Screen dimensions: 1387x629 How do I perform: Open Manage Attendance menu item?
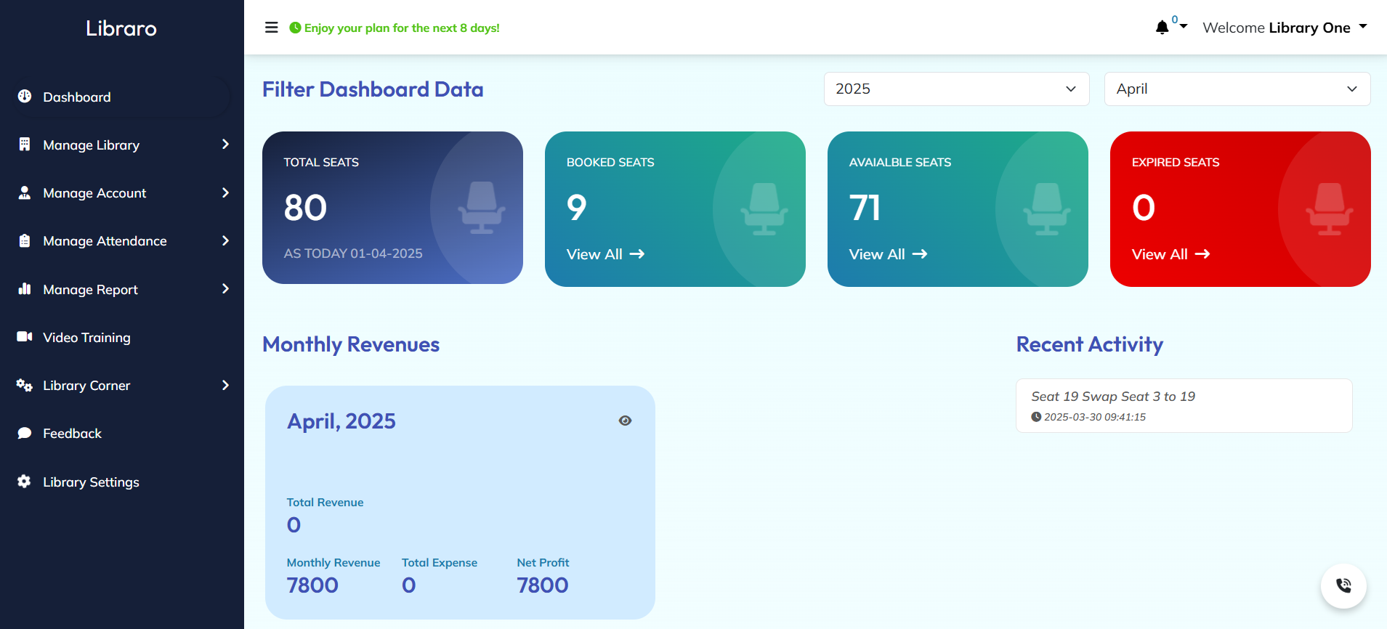tap(122, 240)
